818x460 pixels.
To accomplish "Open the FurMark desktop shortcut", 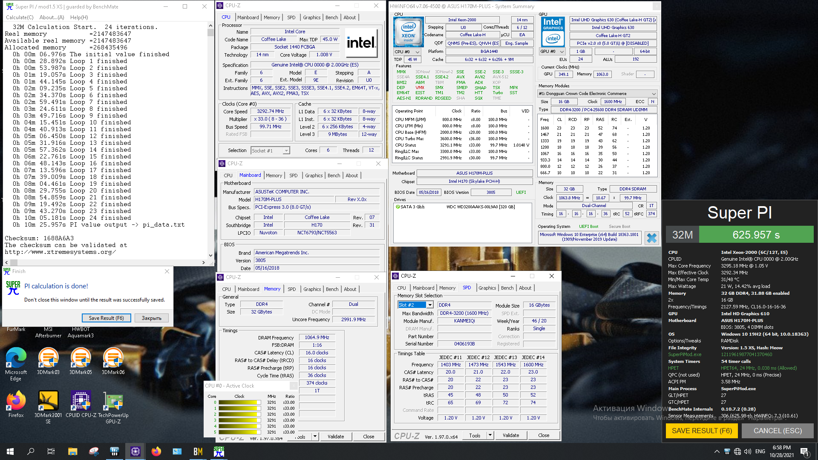I will [16, 329].
